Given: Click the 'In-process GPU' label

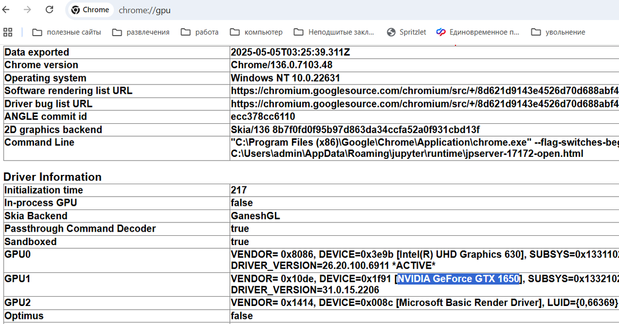Looking at the screenshot, I should tap(41, 203).
